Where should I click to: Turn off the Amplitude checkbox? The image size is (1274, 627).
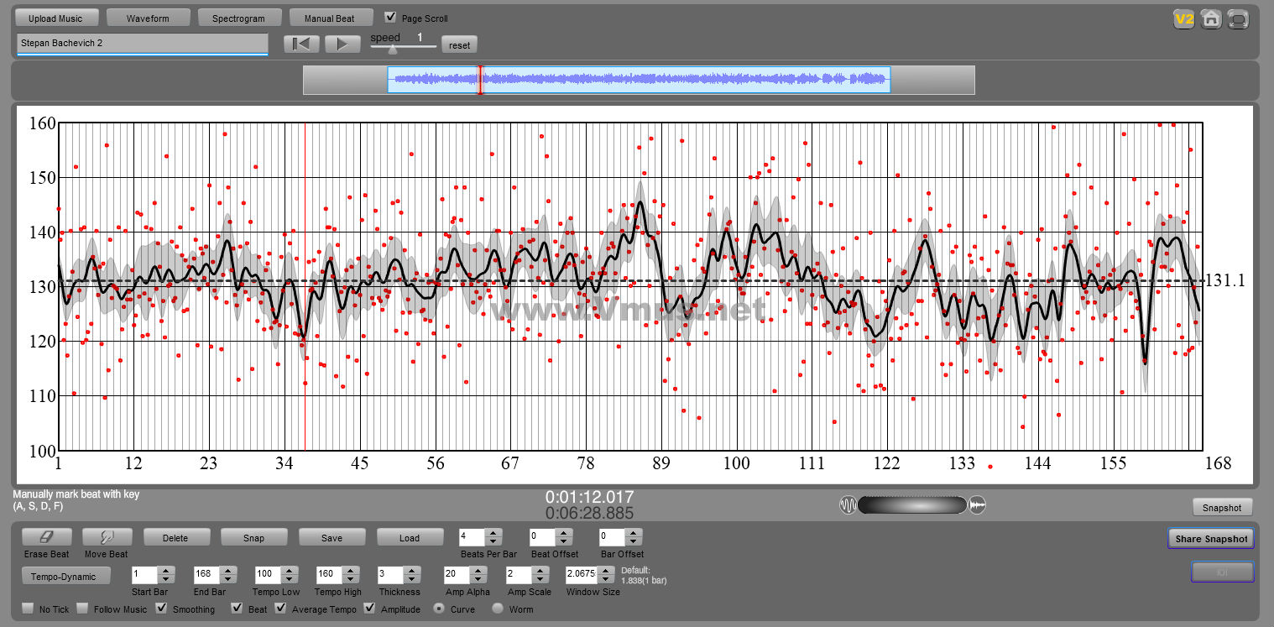pos(370,609)
